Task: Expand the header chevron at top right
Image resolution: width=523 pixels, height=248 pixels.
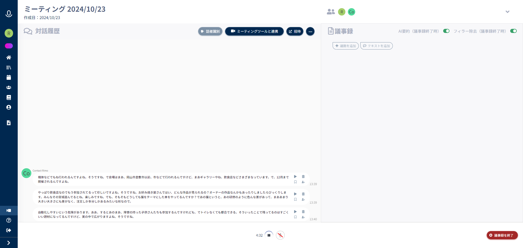Action: point(507,12)
